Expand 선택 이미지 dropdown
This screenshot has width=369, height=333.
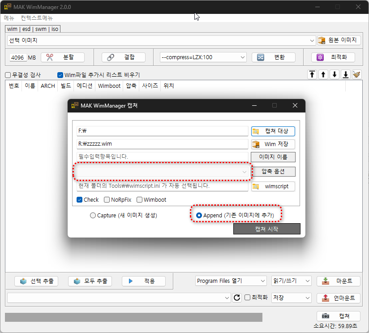pyautogui.click(x=312, y=40)
